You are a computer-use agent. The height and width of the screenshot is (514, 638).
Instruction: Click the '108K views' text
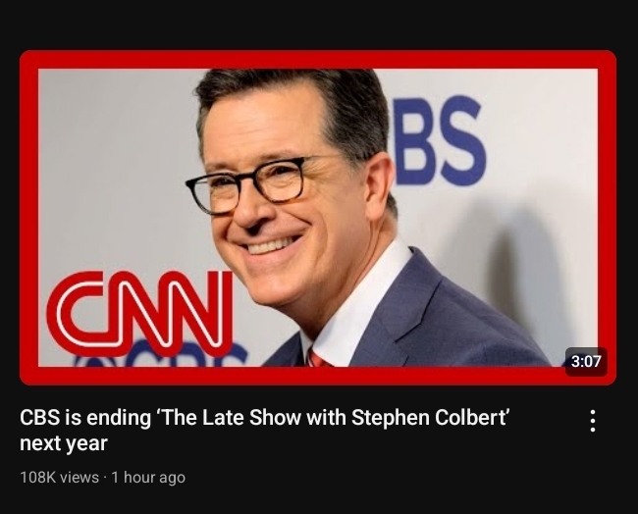coord(60,477)
